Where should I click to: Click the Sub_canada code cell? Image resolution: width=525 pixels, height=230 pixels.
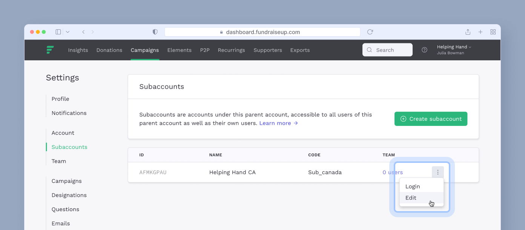(x=325, y=172)
